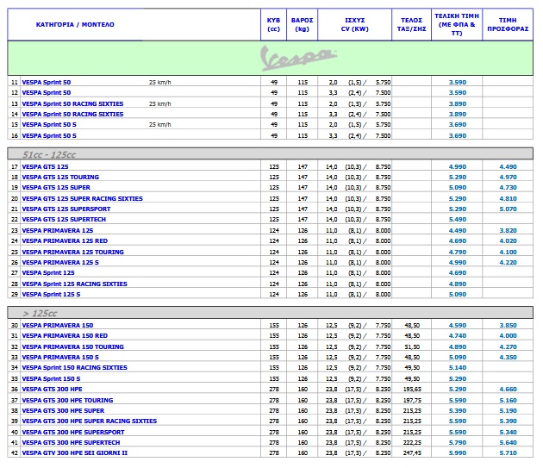Click the ΤΙΜΗ ΠΡΟΣΦΟΡΑΣ column header
Screen dimensions: 543x468
click(508, 25)
